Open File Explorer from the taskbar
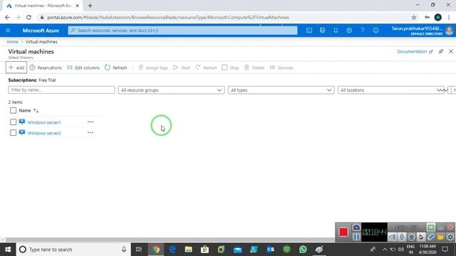Viewport: 456px width, 256px height. [x=188, y=250]
